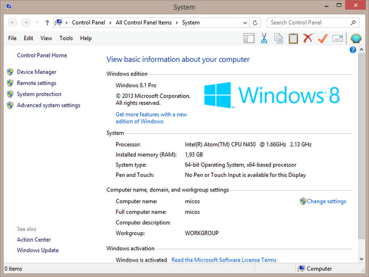Open Device Manager from the sidebar

[36, 72]
